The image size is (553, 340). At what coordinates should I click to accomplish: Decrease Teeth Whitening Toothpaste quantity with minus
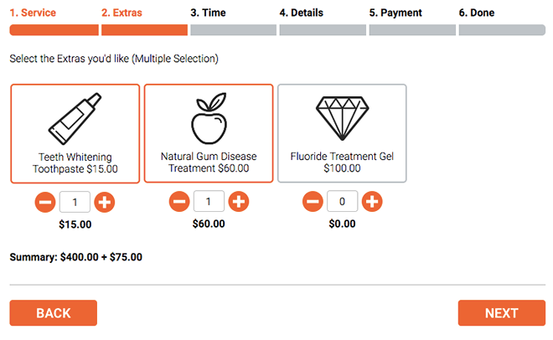tap(45, 202)
